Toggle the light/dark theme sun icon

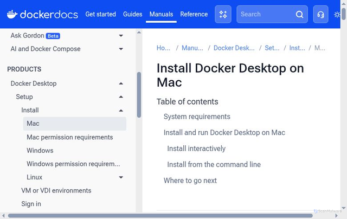point(337,15)
